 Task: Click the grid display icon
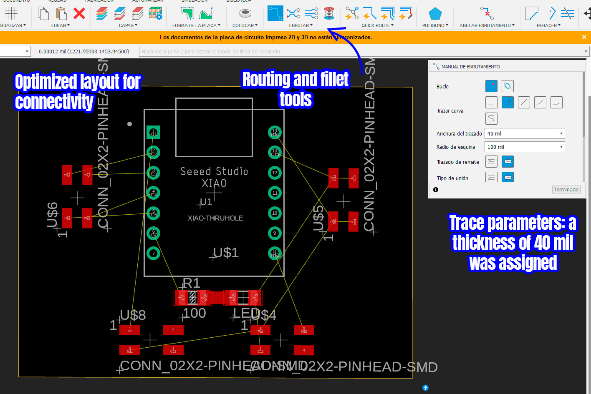11,13
